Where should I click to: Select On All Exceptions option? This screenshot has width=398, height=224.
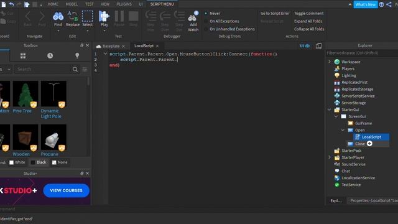pyautogui.click(x=222, y=21)
